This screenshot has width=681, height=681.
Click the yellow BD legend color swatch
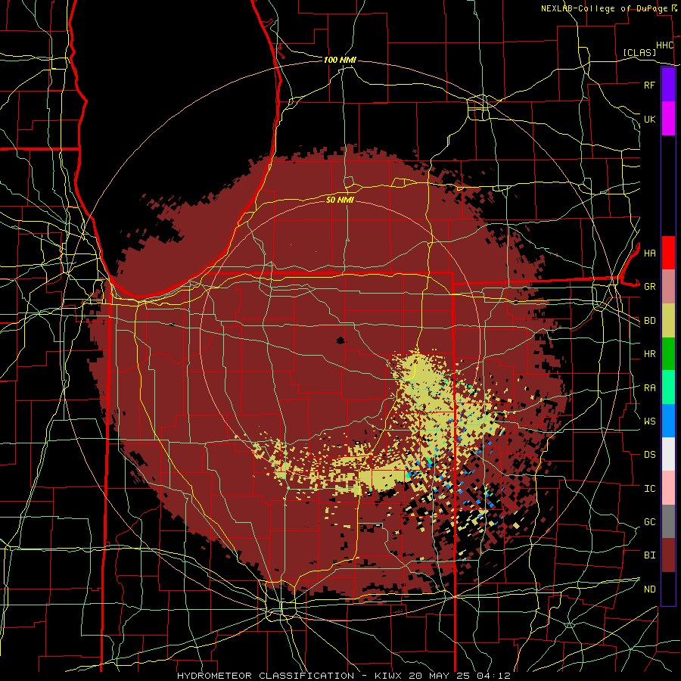point(668,320)
